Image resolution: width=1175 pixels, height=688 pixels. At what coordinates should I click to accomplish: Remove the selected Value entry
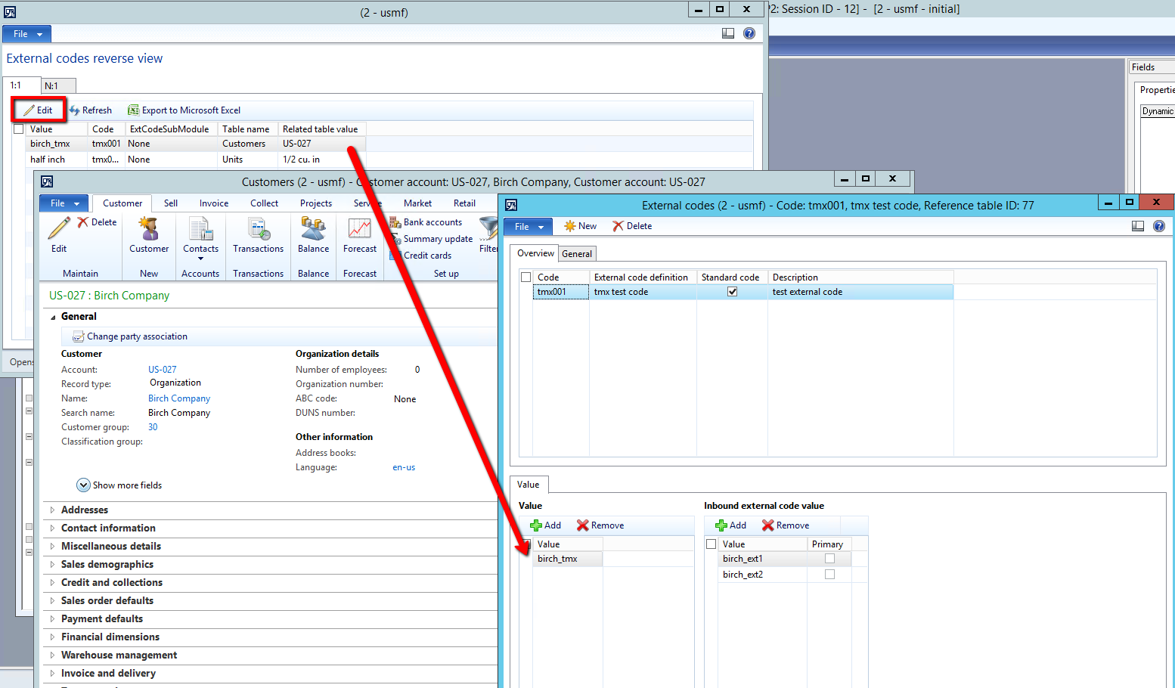[x=600, y=525]
